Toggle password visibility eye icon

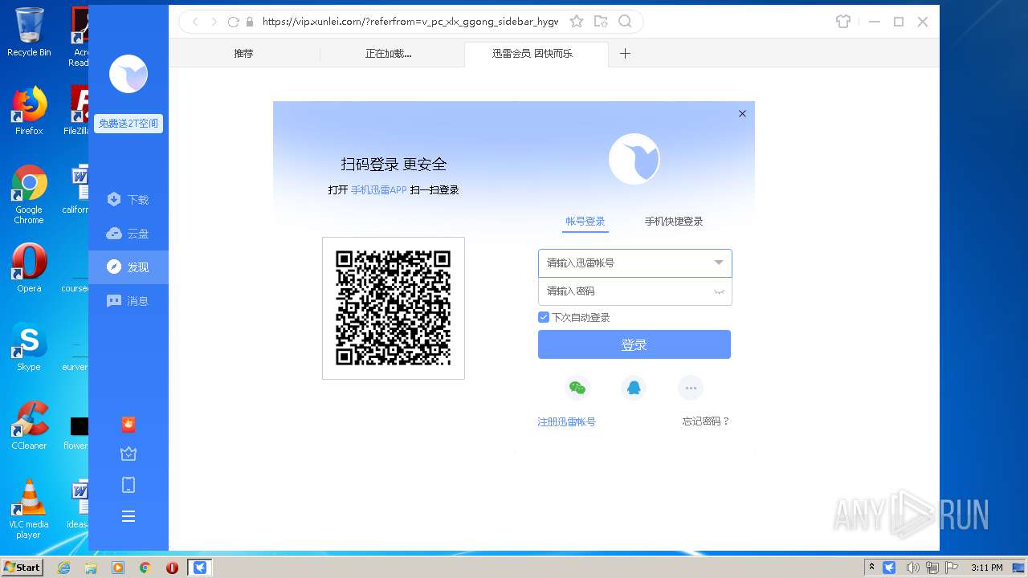[720, 292]
